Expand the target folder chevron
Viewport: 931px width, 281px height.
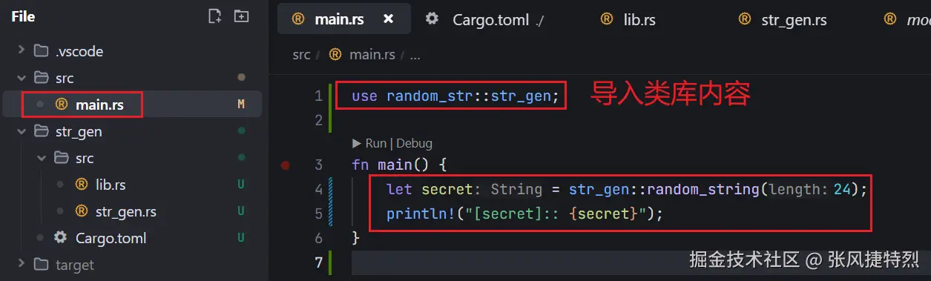21,265
